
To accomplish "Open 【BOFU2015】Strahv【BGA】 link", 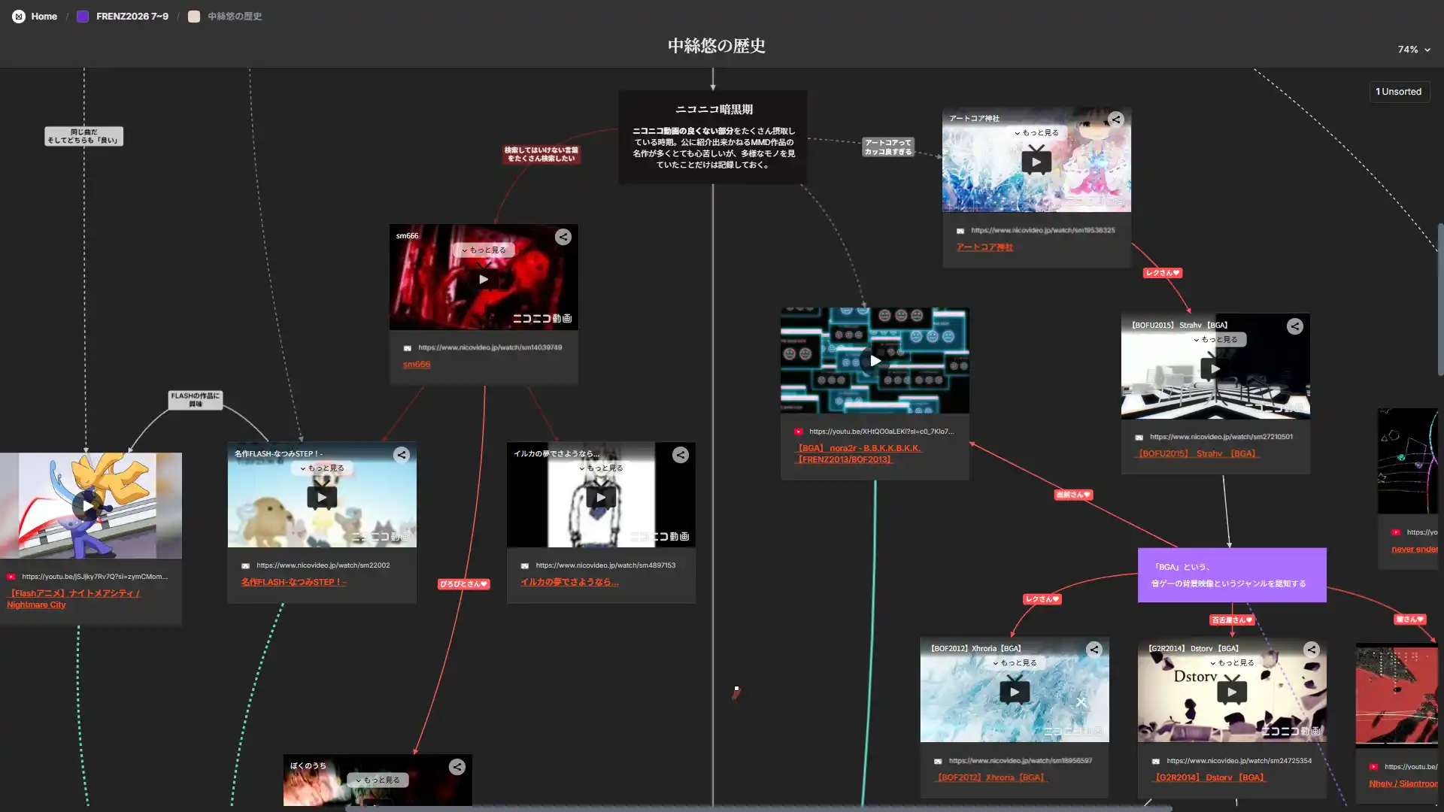I will [x=1197, y=453].
